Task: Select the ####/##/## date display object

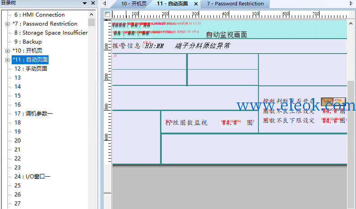Action: 132,25
